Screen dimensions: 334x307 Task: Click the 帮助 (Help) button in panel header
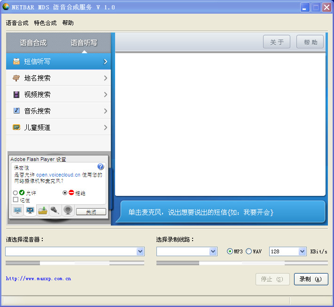click(x=310, y=42)
